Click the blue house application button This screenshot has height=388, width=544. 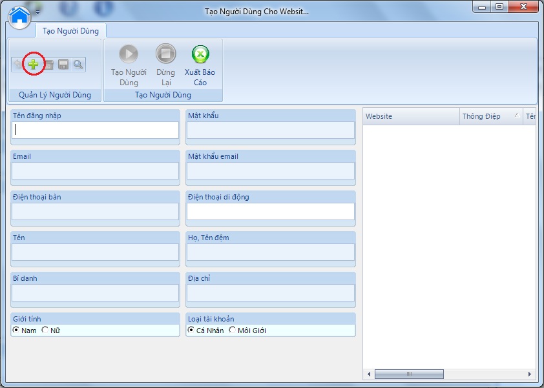click(x=20, y=14)
